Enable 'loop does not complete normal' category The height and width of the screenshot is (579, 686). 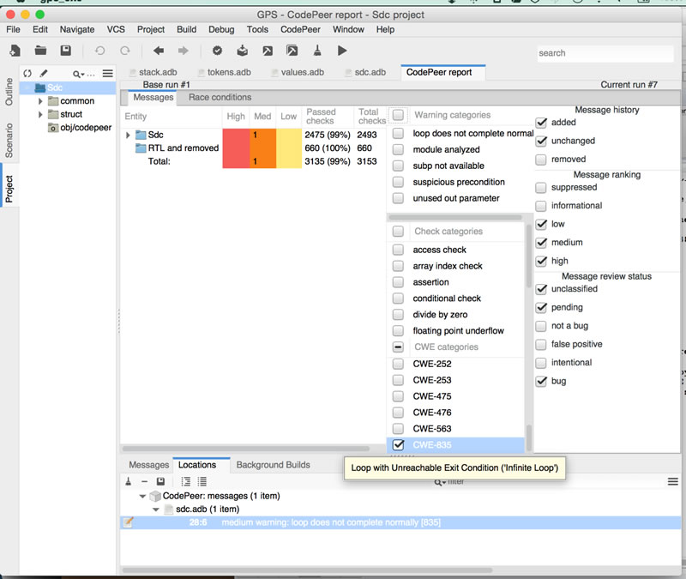[398, 134]
